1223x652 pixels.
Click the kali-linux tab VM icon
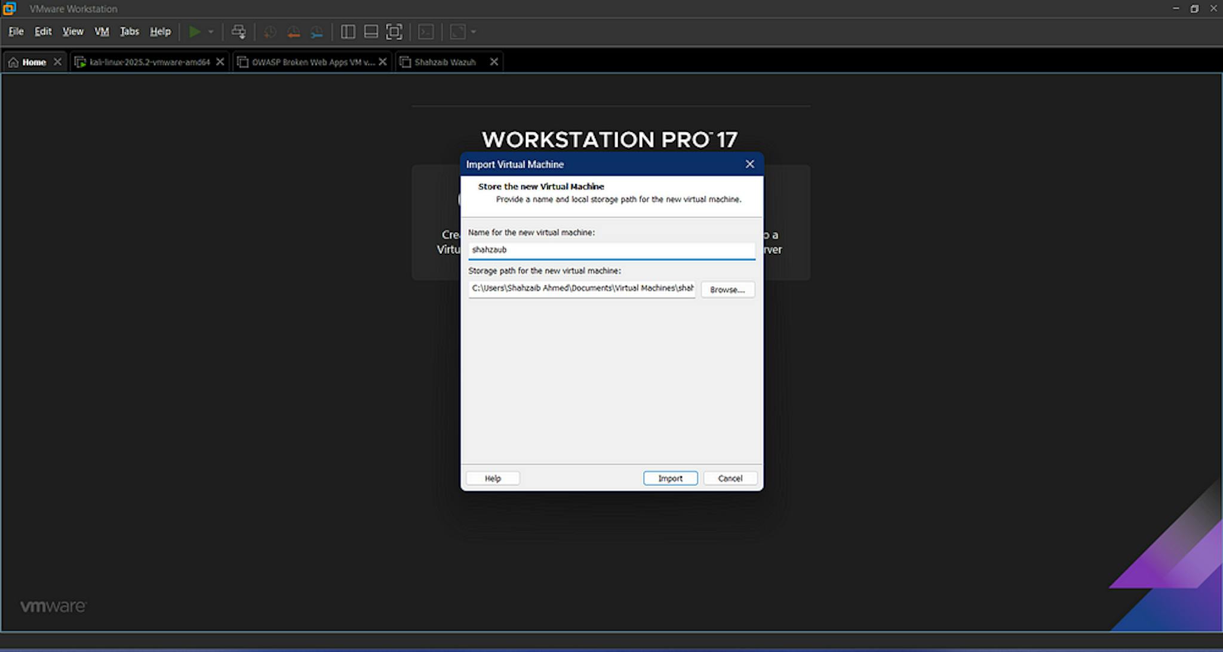pyautogui.click(x=80, y=62)
